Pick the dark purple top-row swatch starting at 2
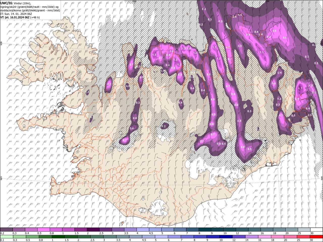 tap(93, 229)
